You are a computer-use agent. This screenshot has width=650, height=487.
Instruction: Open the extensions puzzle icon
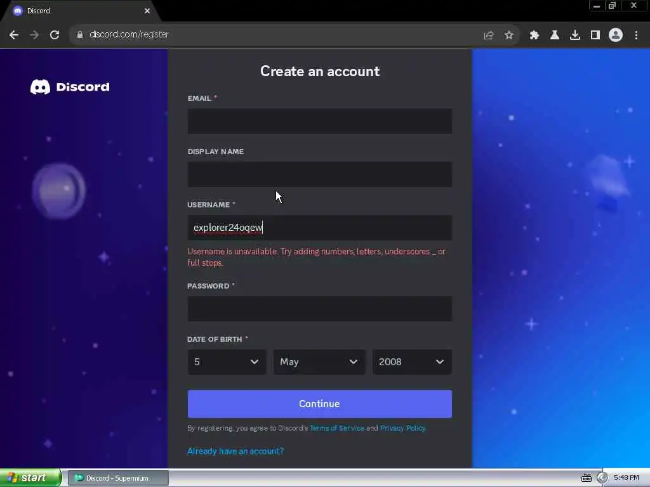pyautogui.click(x=534, y=36)
